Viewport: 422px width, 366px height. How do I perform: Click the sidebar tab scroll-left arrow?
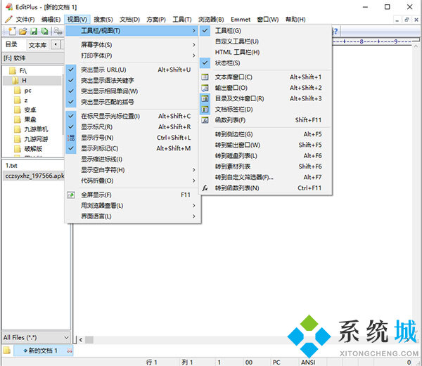click(x=56, y=44)
